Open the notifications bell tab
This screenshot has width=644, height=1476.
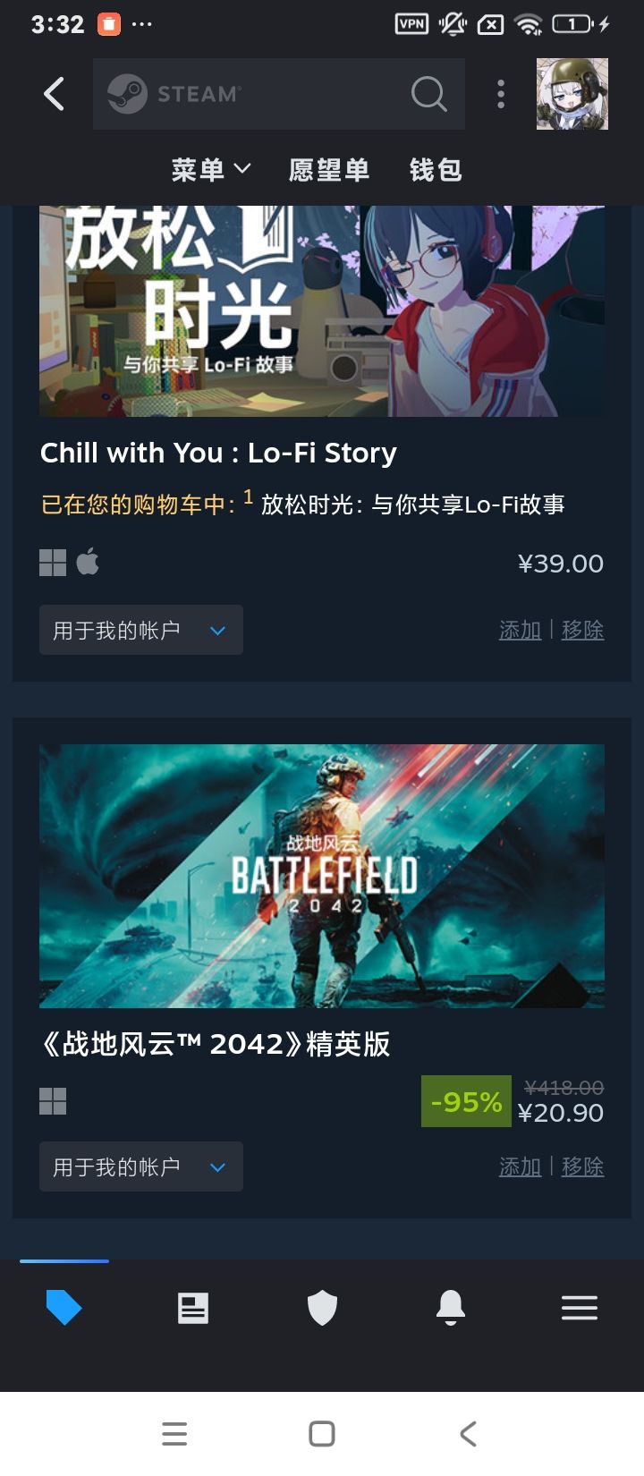[450, 1308]
